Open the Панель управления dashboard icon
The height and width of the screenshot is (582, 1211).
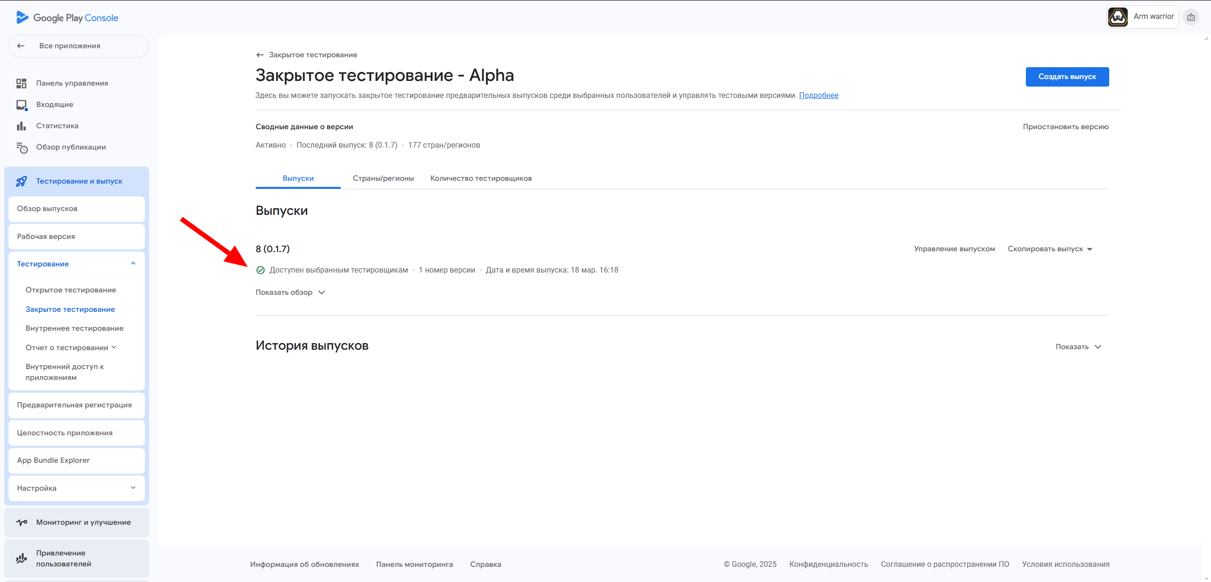[21, 83]
